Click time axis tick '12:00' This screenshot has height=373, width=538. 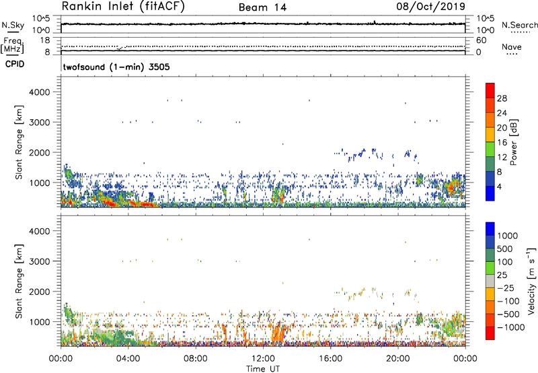click(x=263, y=359)
